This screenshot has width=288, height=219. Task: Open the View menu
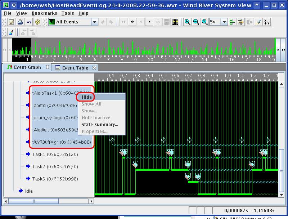[22, 13]
